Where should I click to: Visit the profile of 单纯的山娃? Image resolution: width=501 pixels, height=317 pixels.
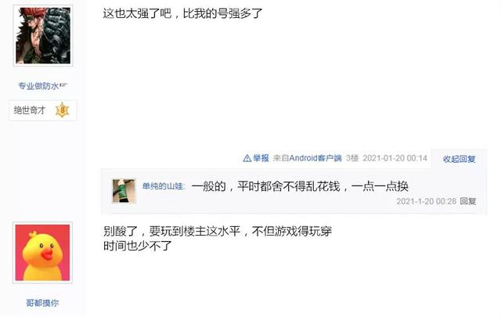163,186
